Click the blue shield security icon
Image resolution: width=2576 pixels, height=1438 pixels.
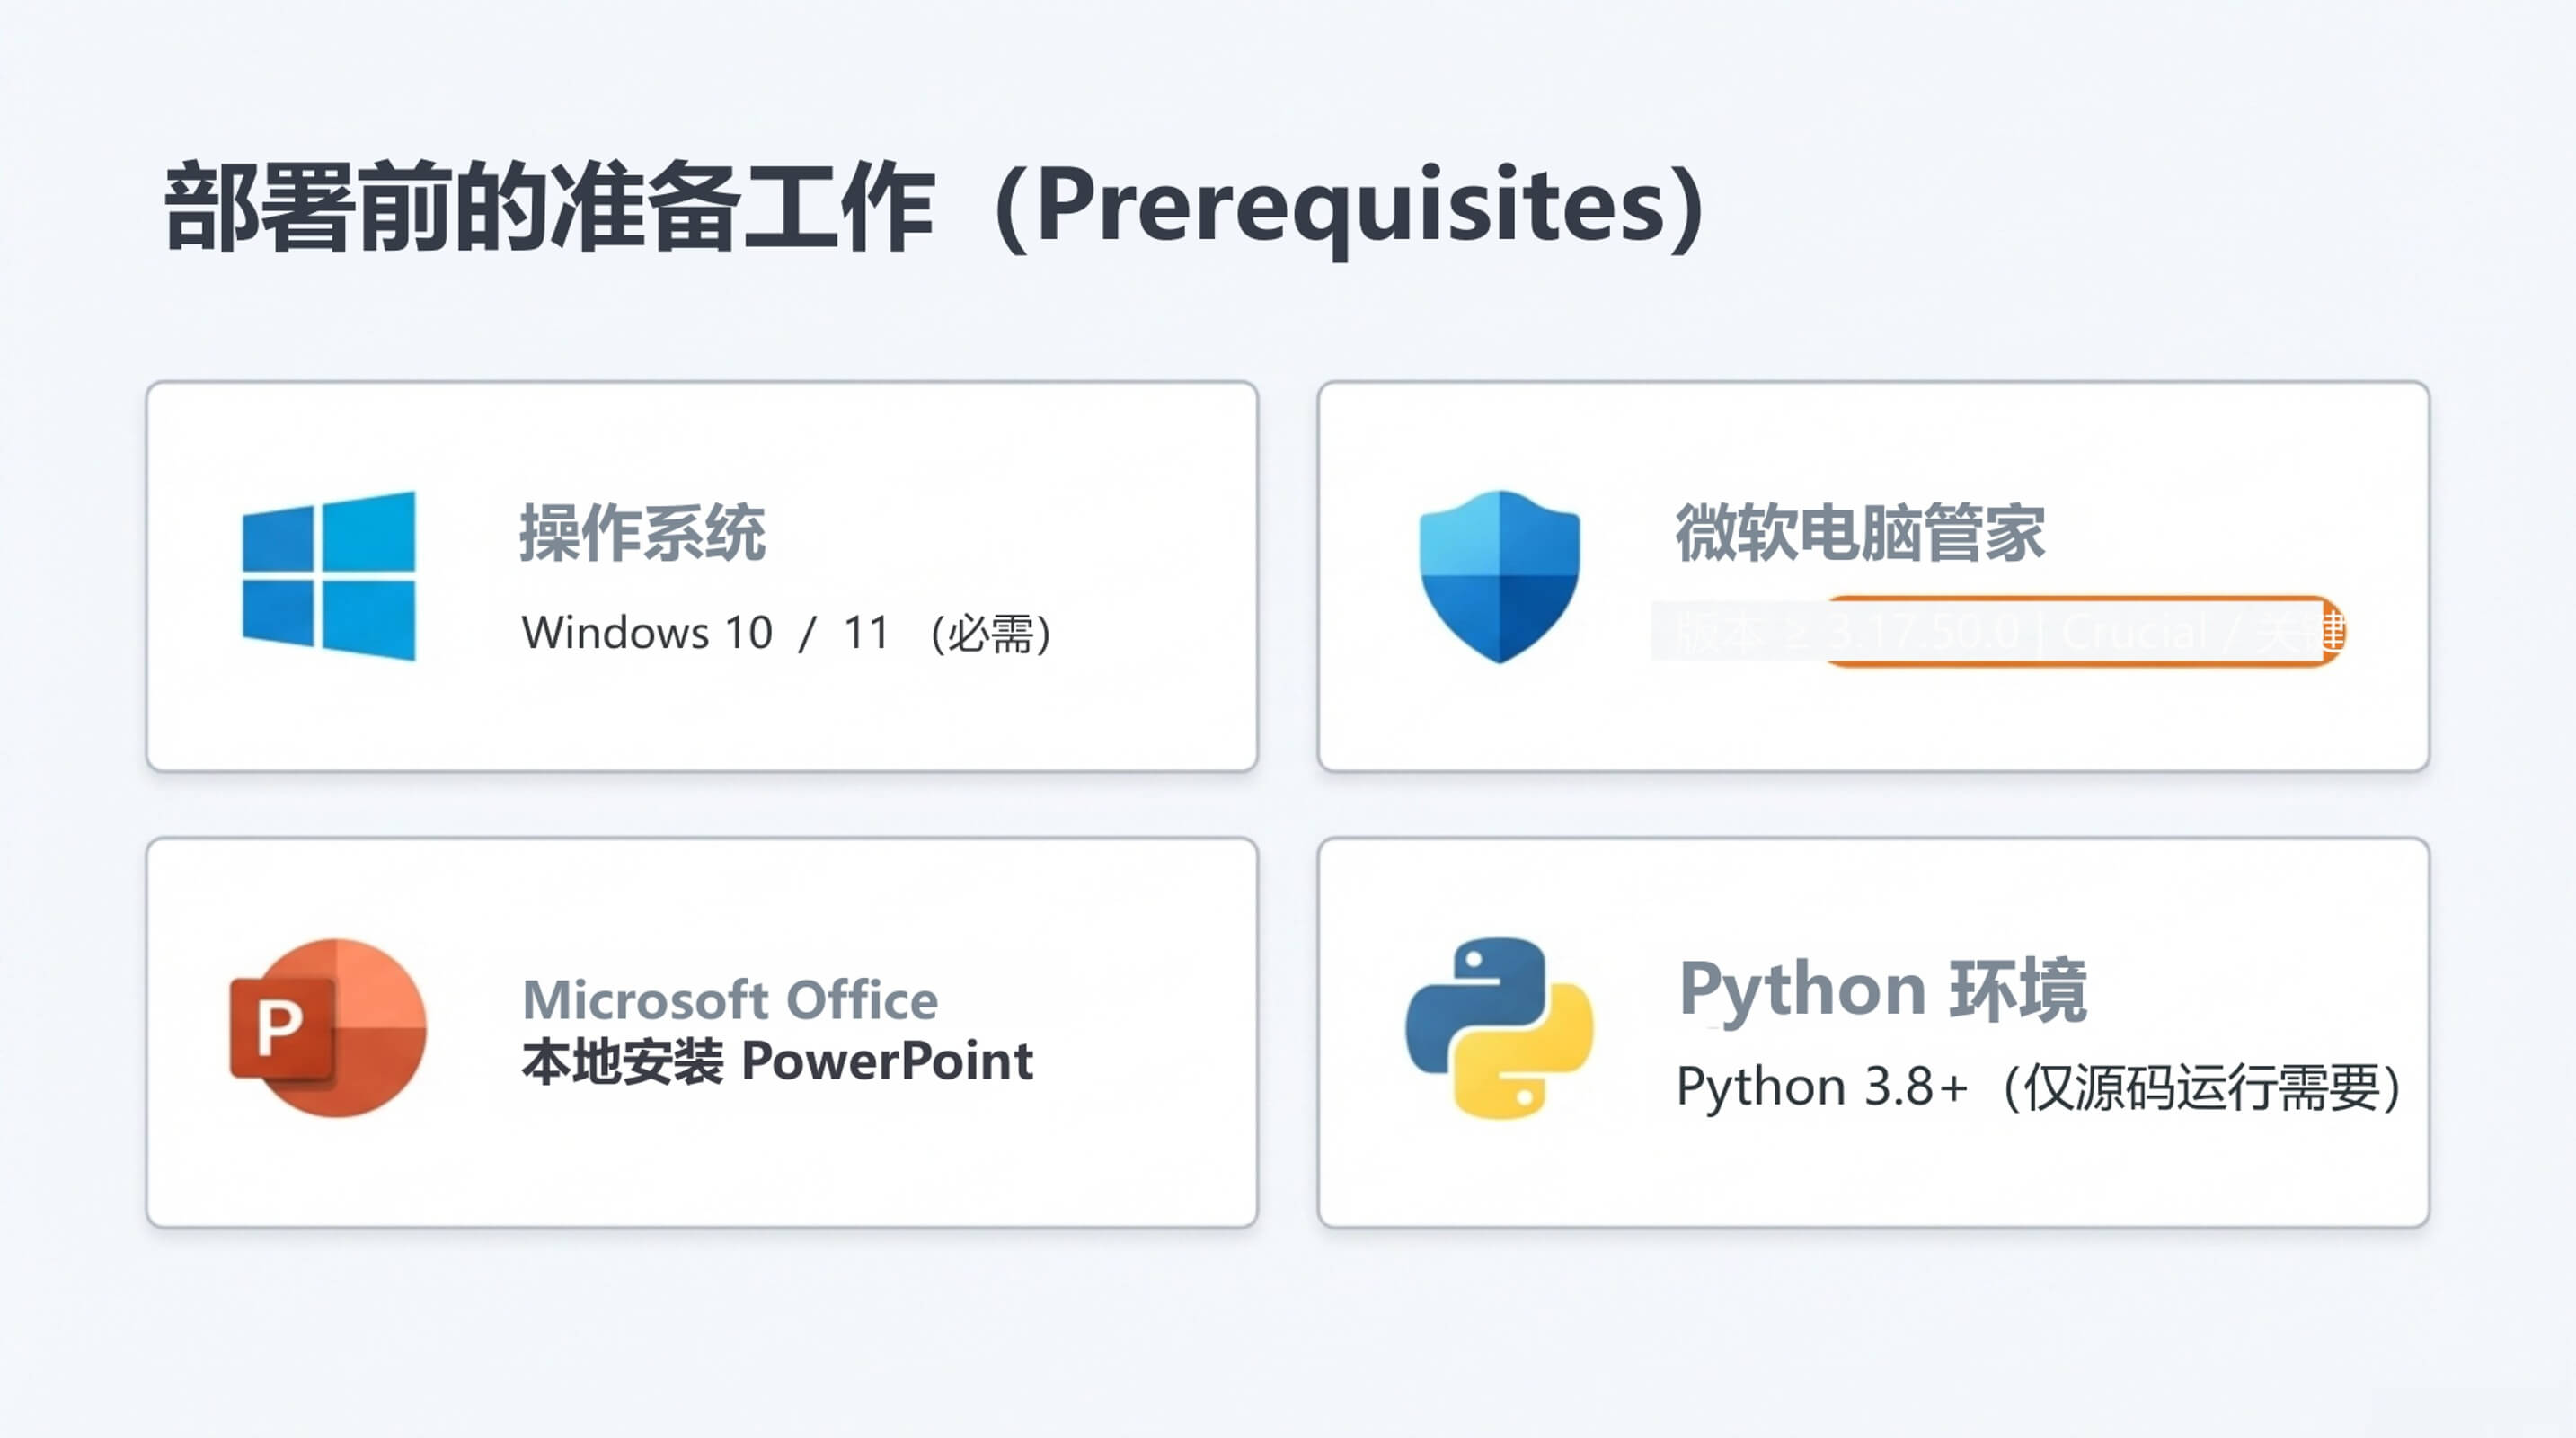point(1499,576)
